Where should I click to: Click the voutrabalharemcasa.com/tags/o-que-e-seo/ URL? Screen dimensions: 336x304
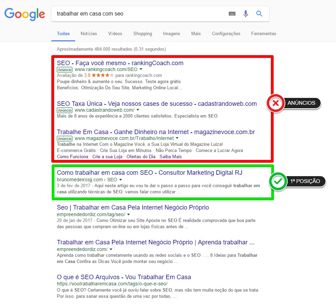(x=112, y=284)
